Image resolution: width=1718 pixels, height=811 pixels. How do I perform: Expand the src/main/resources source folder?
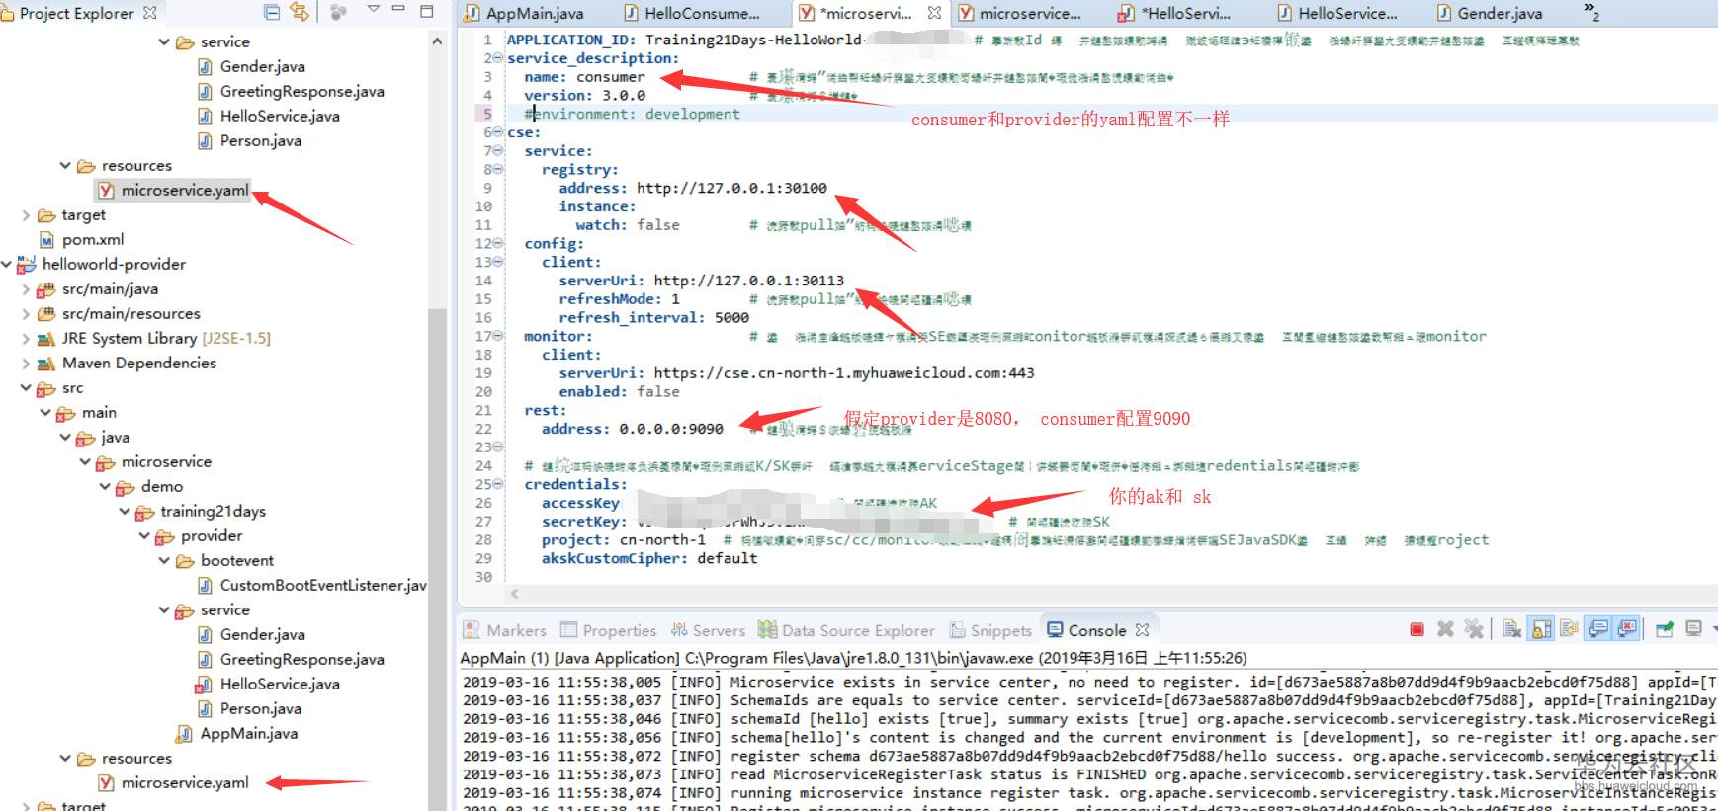[26, 314]
